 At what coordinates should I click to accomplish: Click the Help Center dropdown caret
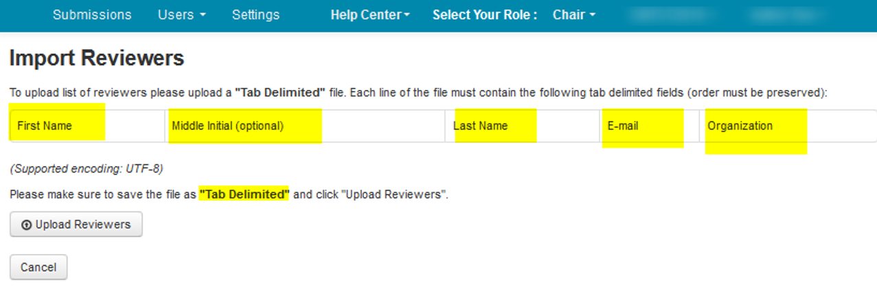[407, 16]
